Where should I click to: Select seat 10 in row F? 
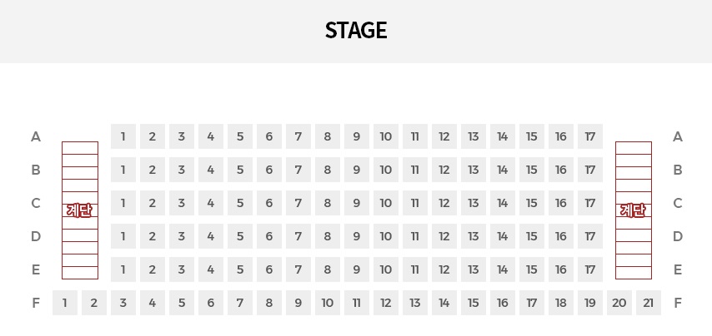[328, 303]
